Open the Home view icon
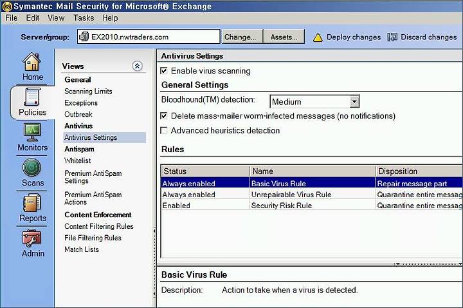Image resolution: width=463 pixels, height=308 pixels. pos(32,61)
